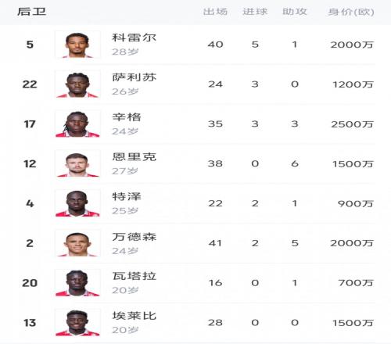The image size is (391, 344).
Task: Open 科雷尔 player name link
Action: (x=135, y=38)
